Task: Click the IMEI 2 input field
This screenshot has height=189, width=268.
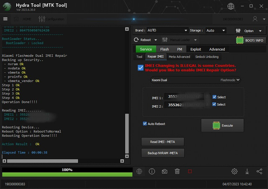Action: coord(184,105)
